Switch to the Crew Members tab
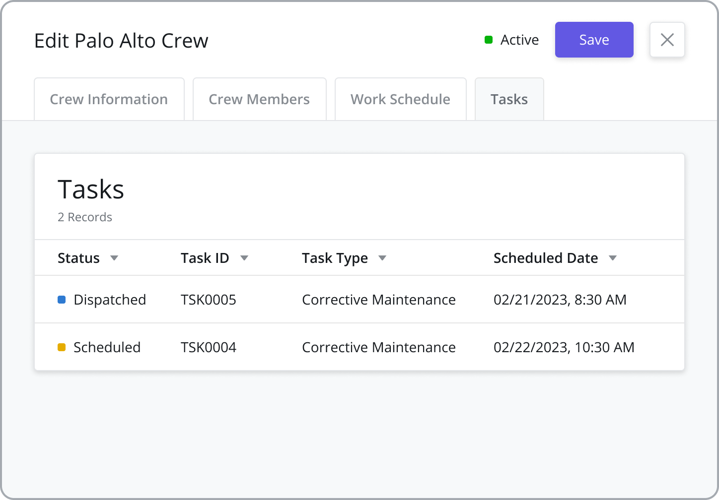This screenshot has height=500, width=719. pyautogui.click(x=259, y=99)
